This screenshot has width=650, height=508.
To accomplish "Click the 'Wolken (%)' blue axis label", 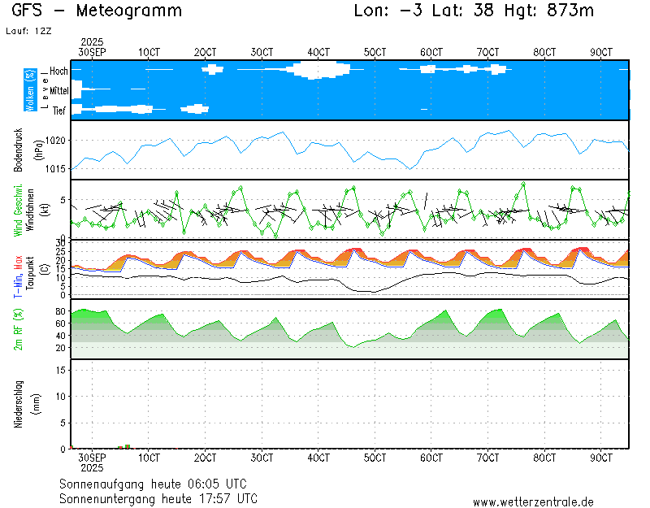I will click(x=30, y=90).
